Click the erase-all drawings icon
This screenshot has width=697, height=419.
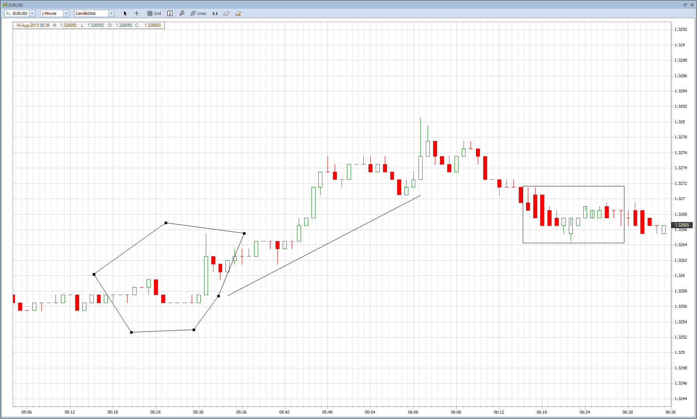[x=238, y=13]
